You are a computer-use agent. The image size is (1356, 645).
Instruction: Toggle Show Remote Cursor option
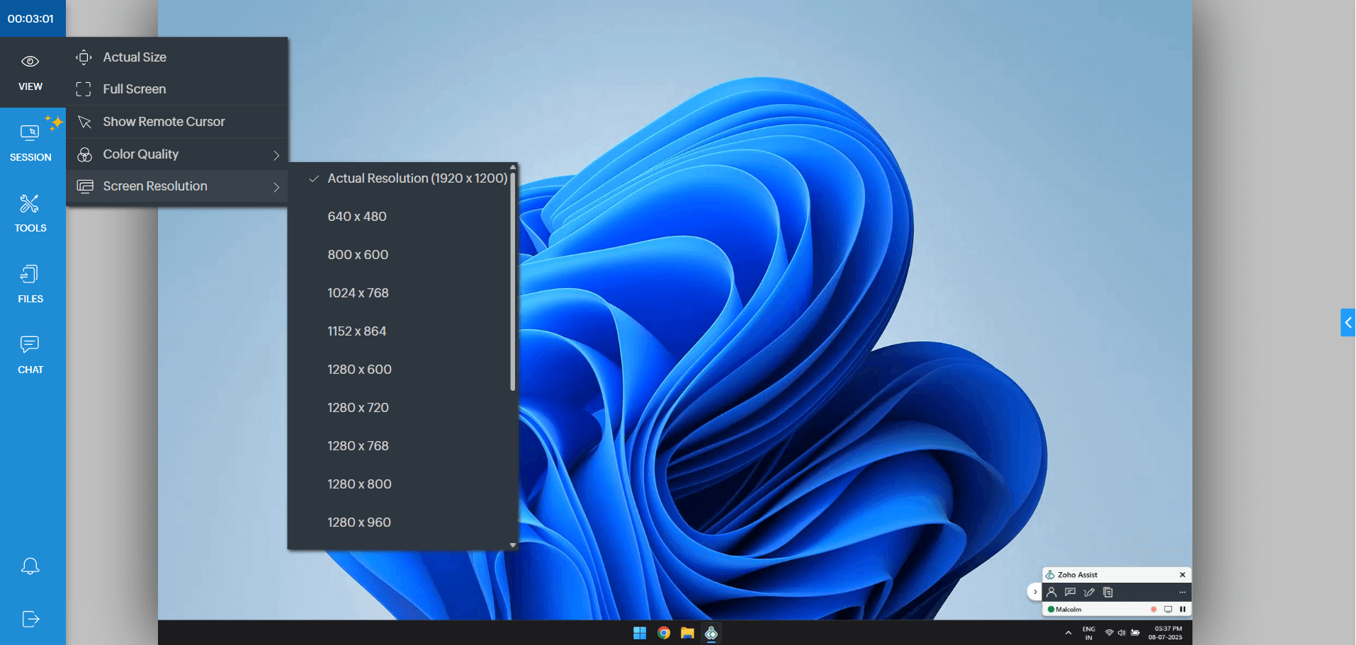pos(164,122)
